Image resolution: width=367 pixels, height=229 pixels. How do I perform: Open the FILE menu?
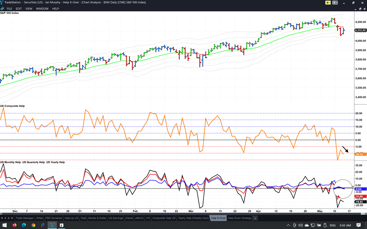9,9
